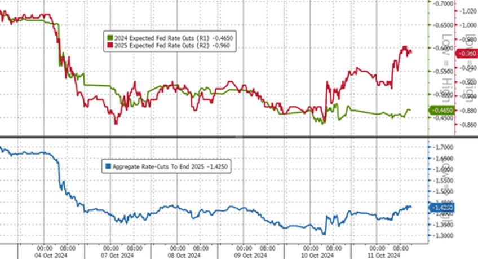Viewport: 478px width, 259px height.
Task: Click the 00:00 tick above 07 Oct 2024
Action: tap(111, 248)
